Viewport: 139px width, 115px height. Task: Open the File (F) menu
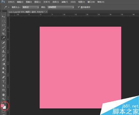tap(11, 2)
